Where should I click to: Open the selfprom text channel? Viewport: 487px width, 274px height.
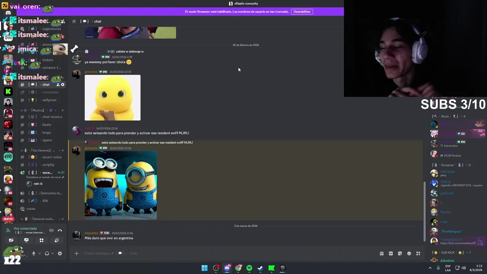[43, 100]
